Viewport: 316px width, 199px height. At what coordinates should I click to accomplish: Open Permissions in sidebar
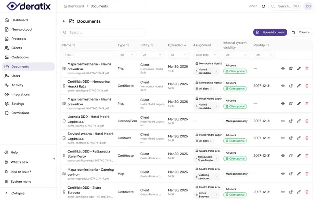[28, 113]
